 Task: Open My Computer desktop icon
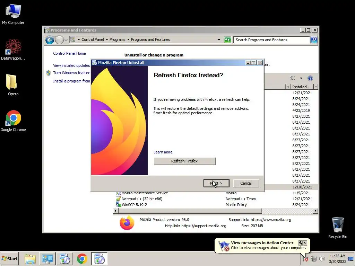[x=13, y=14]
